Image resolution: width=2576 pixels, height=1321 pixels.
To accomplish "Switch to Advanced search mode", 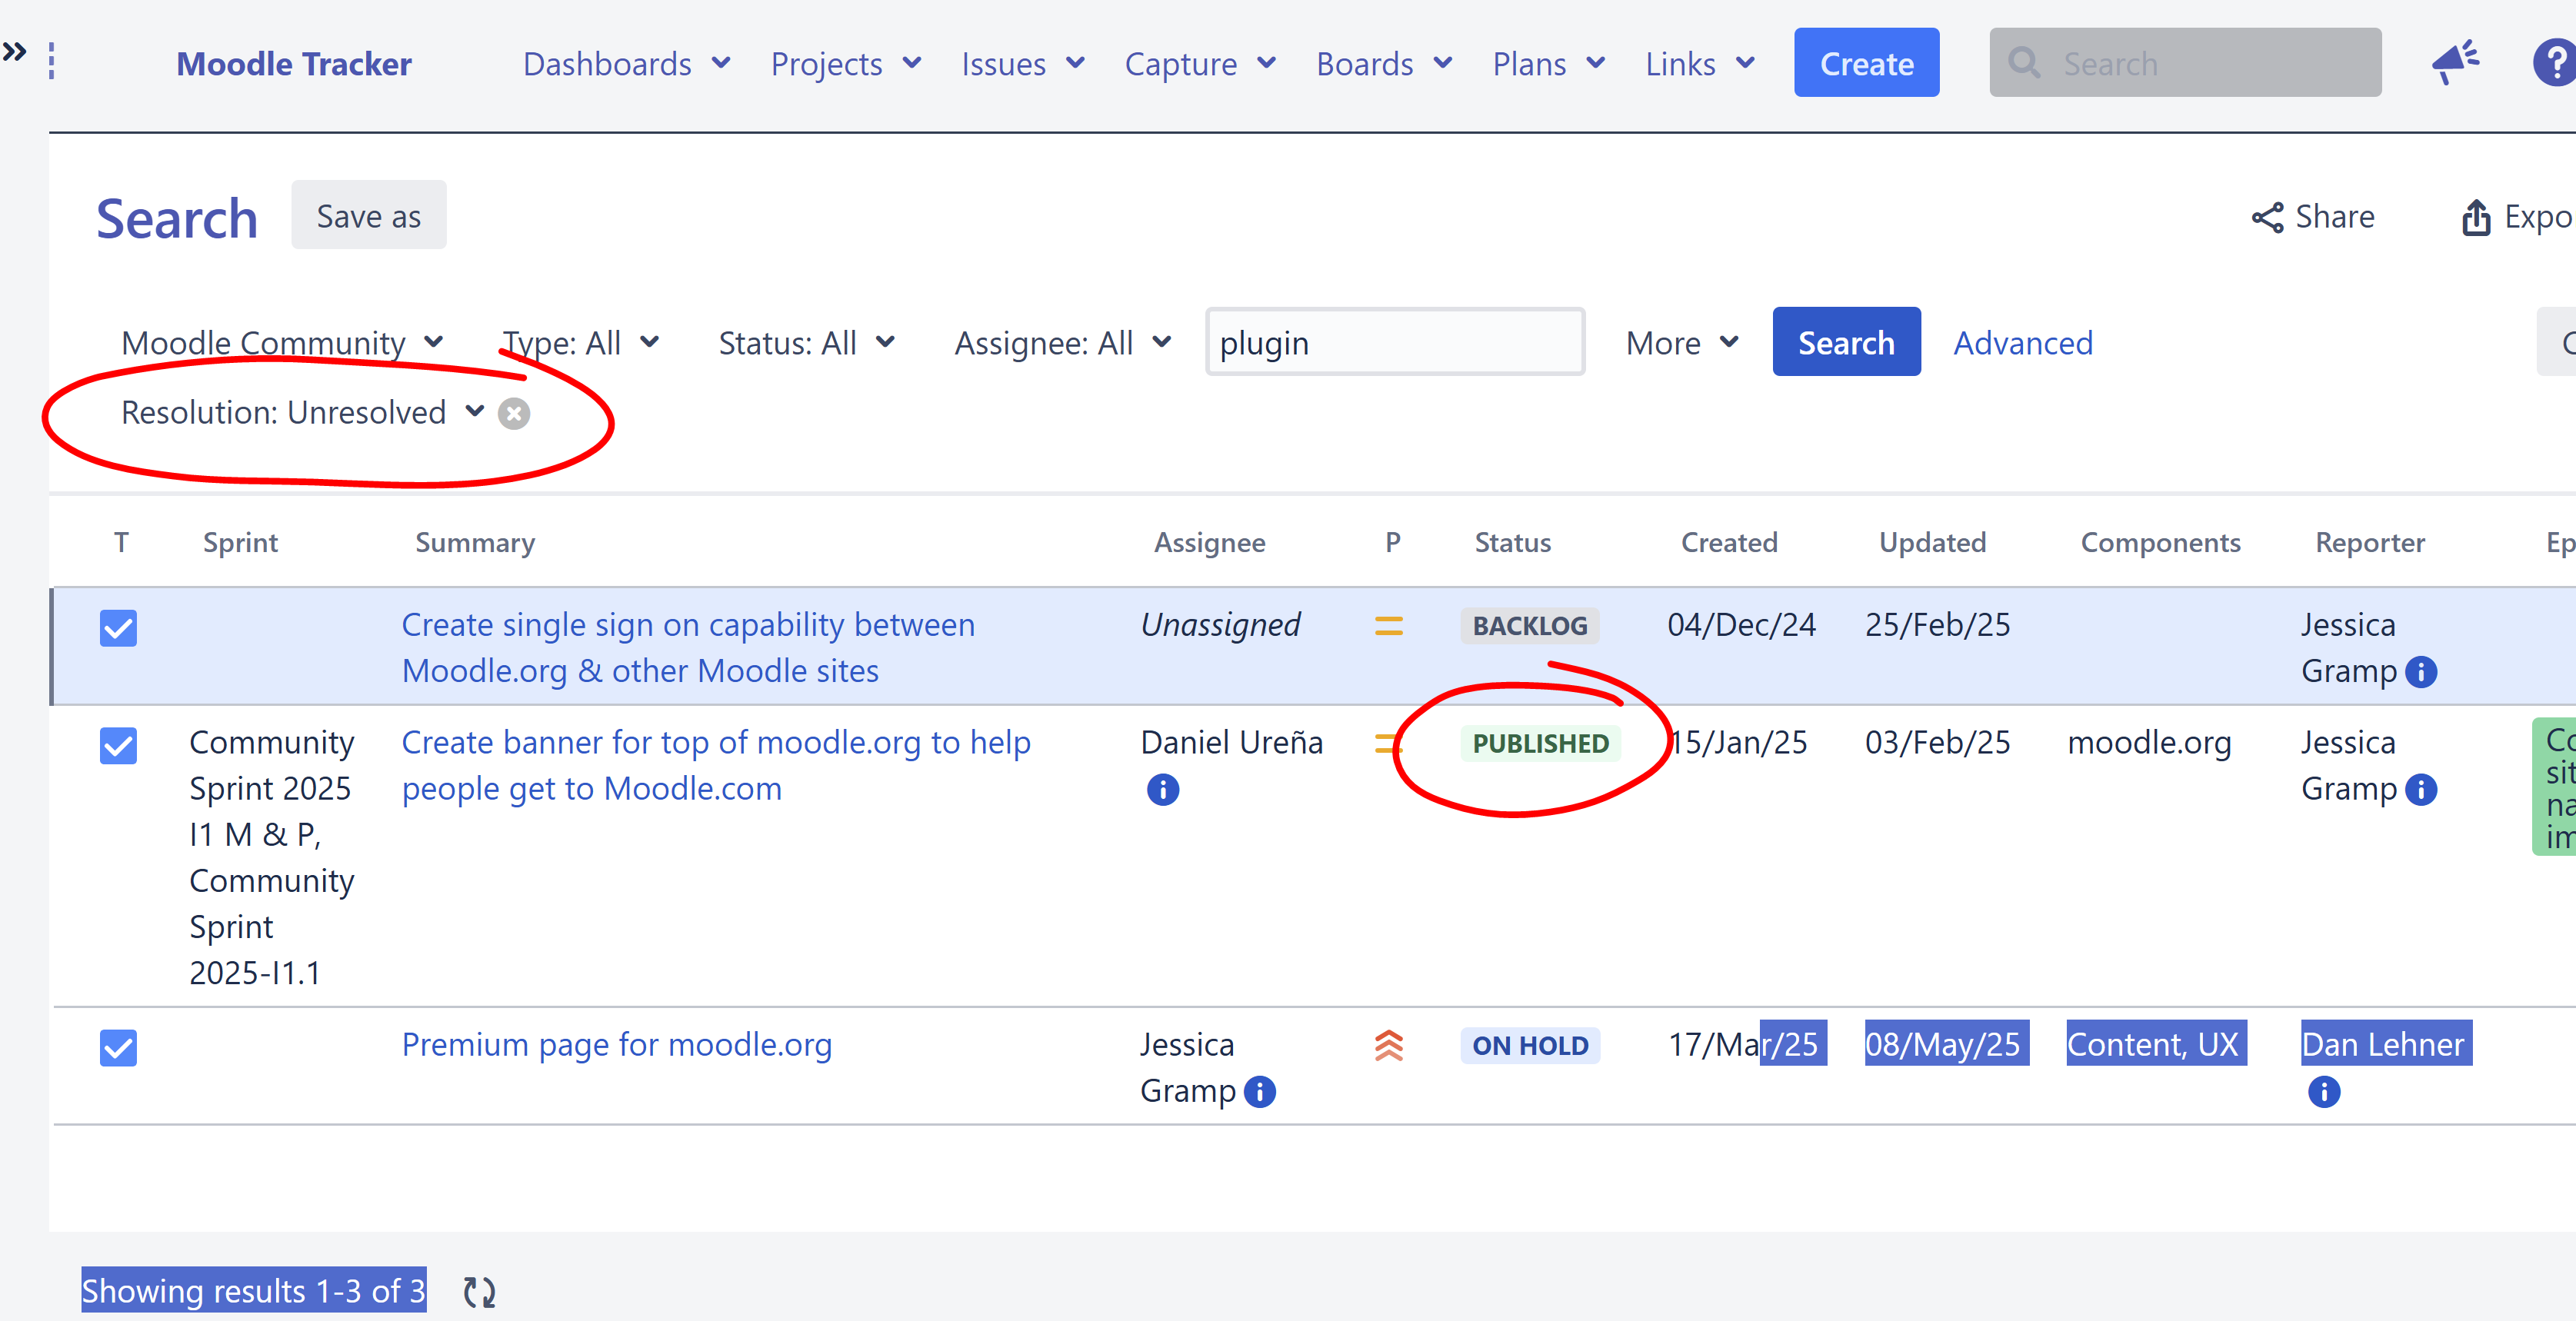I will [x=2022, y=342].
